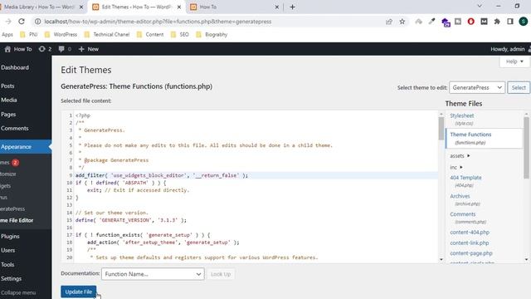Click the Select button beside theme dropdown
Image resolution: width=531 pixels, height=299 pixels.
click(519, 87)
